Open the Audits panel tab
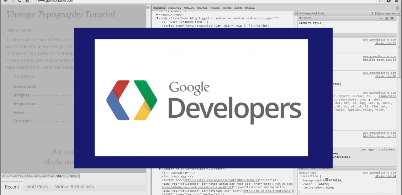 click(238, 8)
